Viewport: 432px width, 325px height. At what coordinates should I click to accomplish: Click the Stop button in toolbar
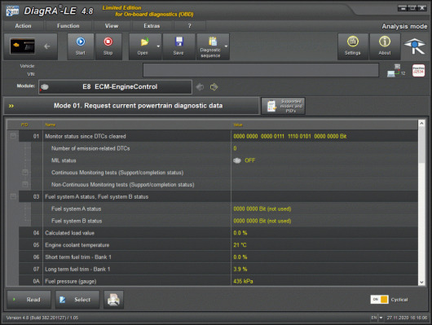click(108, 46)
